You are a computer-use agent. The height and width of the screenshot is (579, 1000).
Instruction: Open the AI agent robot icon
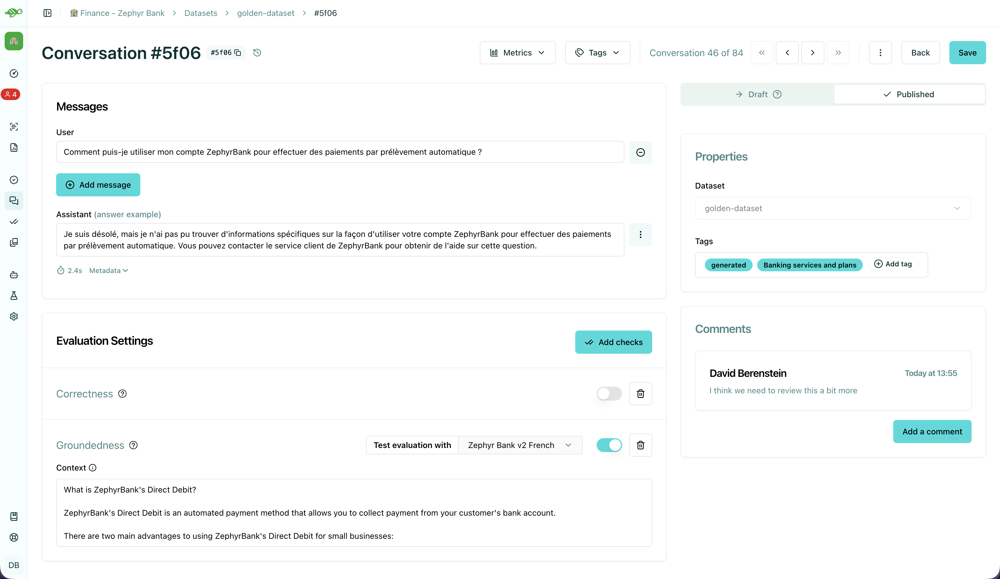click(x=14, y=275)
